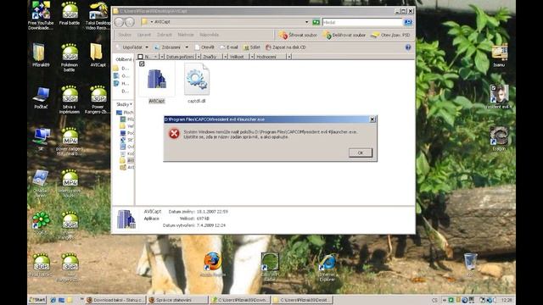This screenshot has width=543, height=305.
Task: Open Taksi Desktop Video Recorder shortcut
Action: tap(98, 15)
